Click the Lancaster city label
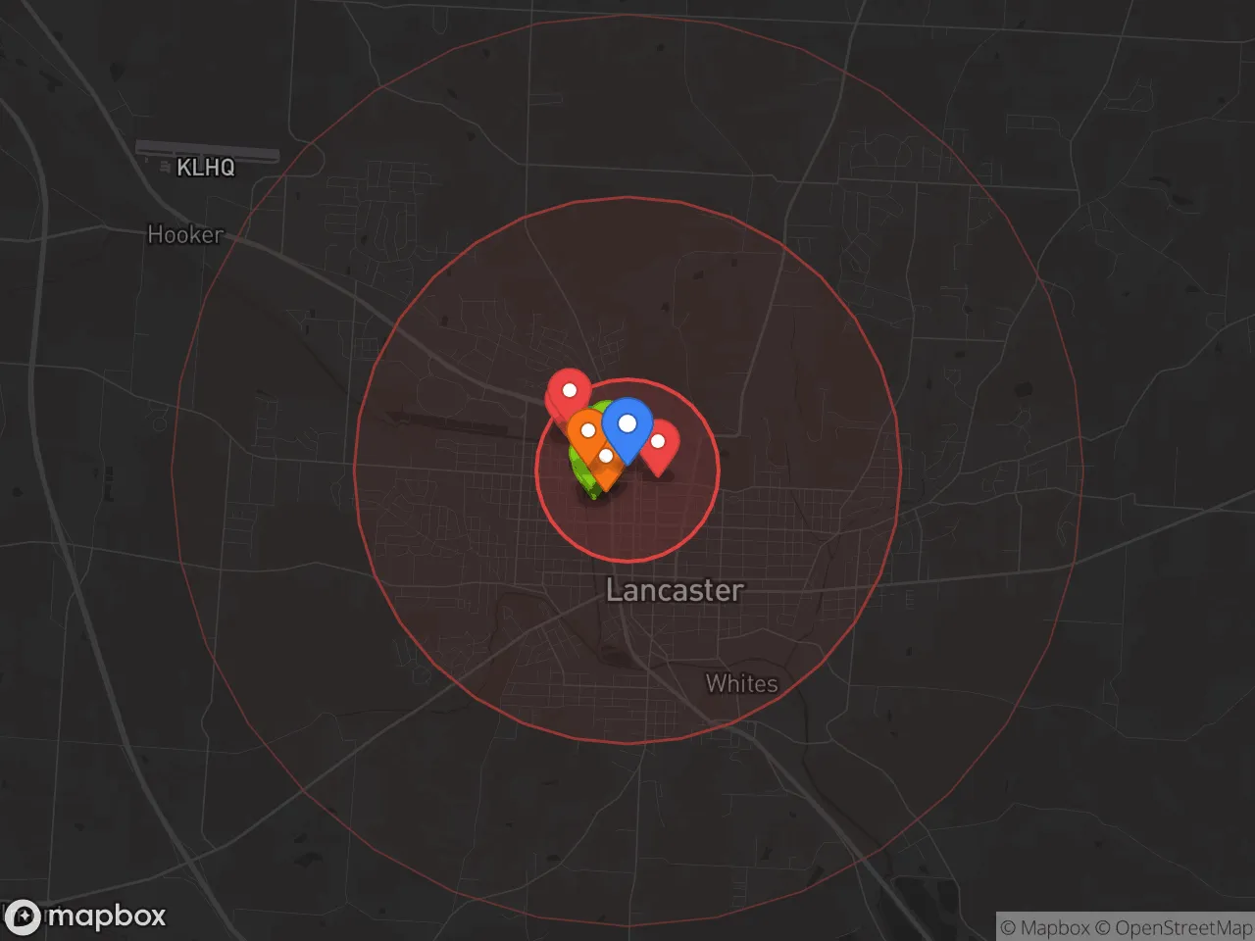 point(674,590)
